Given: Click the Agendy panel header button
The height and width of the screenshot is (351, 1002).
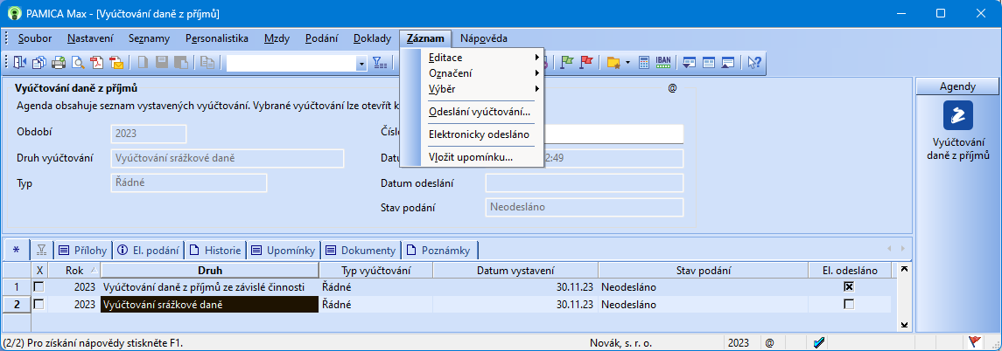Looking at the screenshot, I should pos(957,86).
